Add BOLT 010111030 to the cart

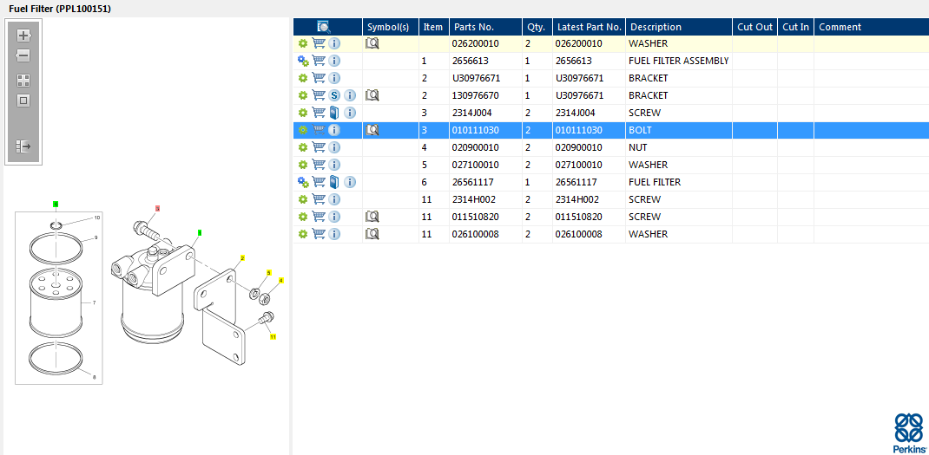pyautogui.click(x=319, y=130)
